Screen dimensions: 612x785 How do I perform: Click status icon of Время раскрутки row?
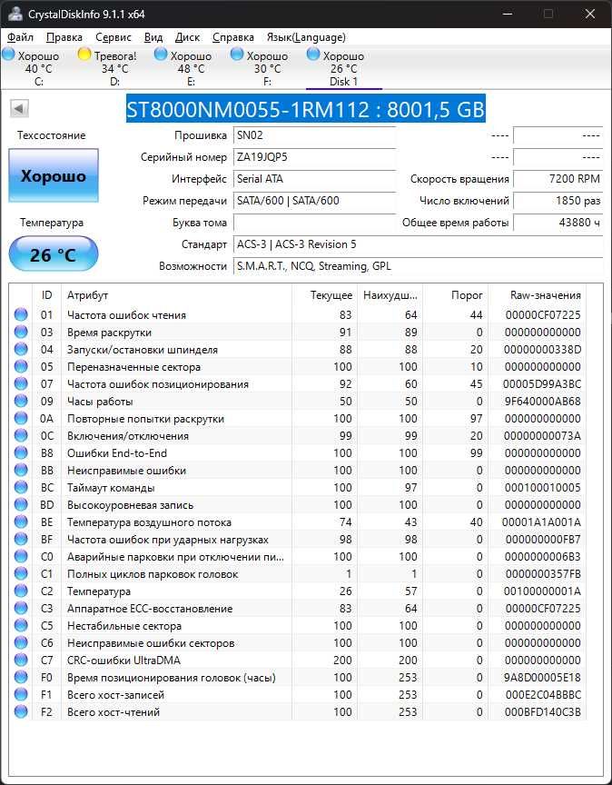click(x=21, y=332)
